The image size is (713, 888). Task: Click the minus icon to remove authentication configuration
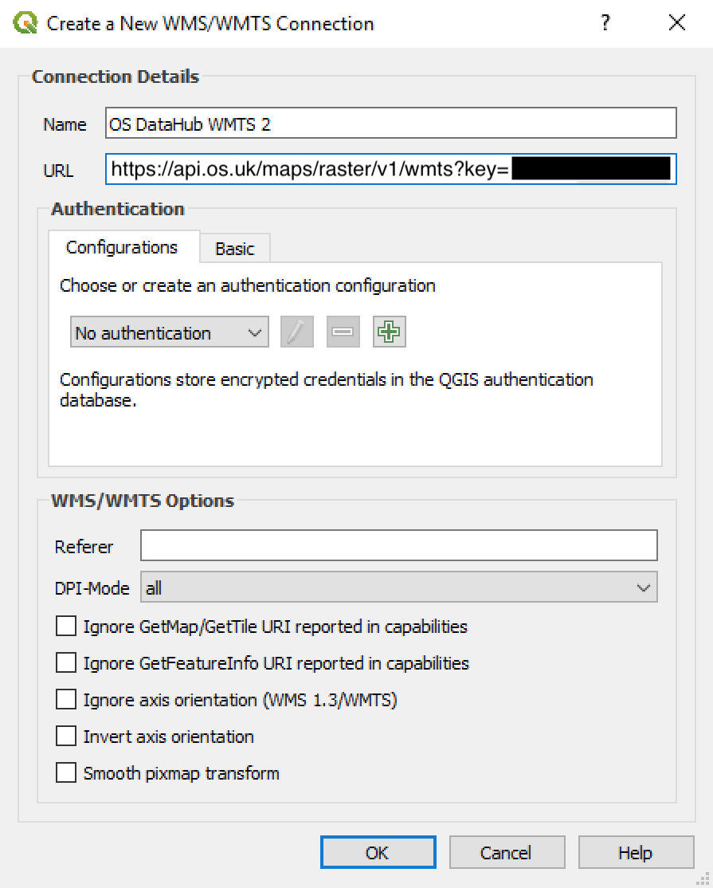342,332
